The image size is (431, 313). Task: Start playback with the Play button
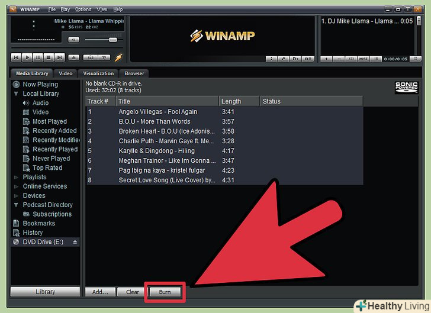pos(27,57)
